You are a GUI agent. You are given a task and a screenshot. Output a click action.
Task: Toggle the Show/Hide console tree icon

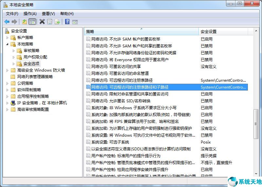click(32, 22)
